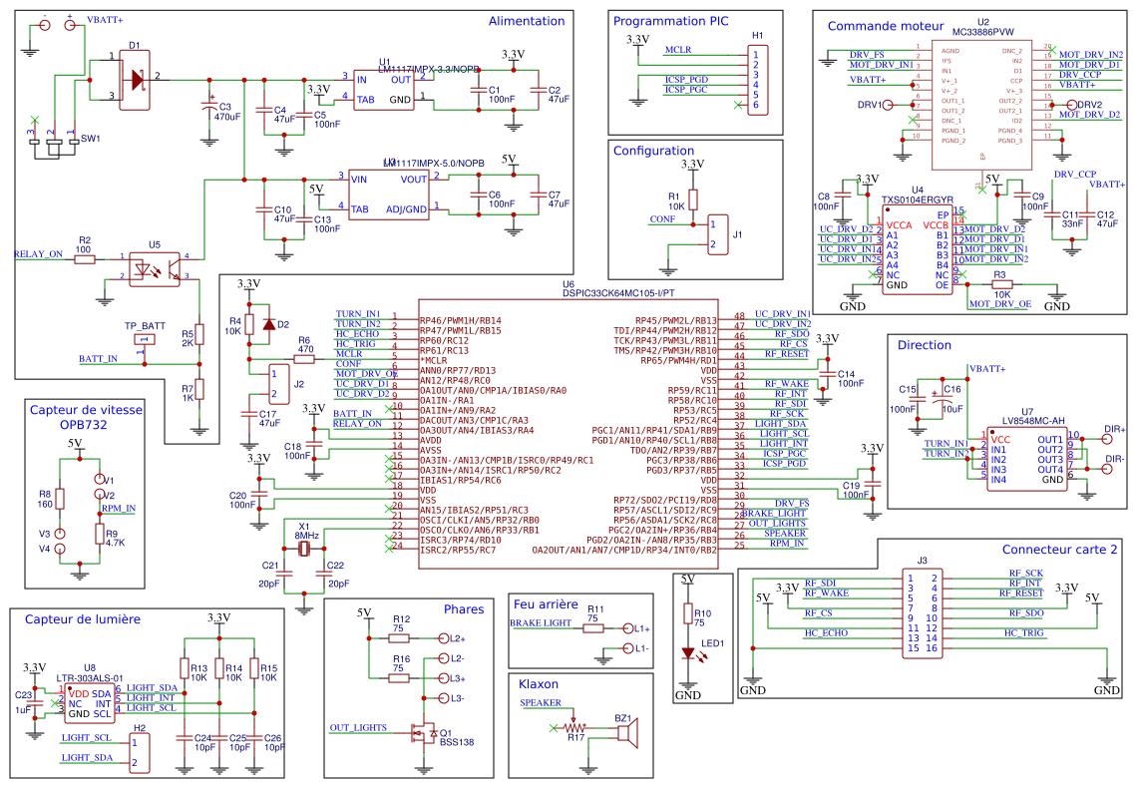Click the U6 DSPIC33CK64MC105 component body
This screenshot has width=1137, height=788.
568,429
